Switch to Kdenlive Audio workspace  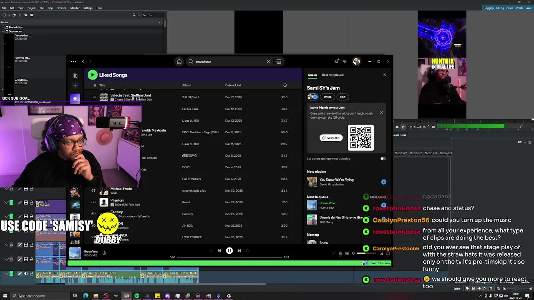pos(510,8)
